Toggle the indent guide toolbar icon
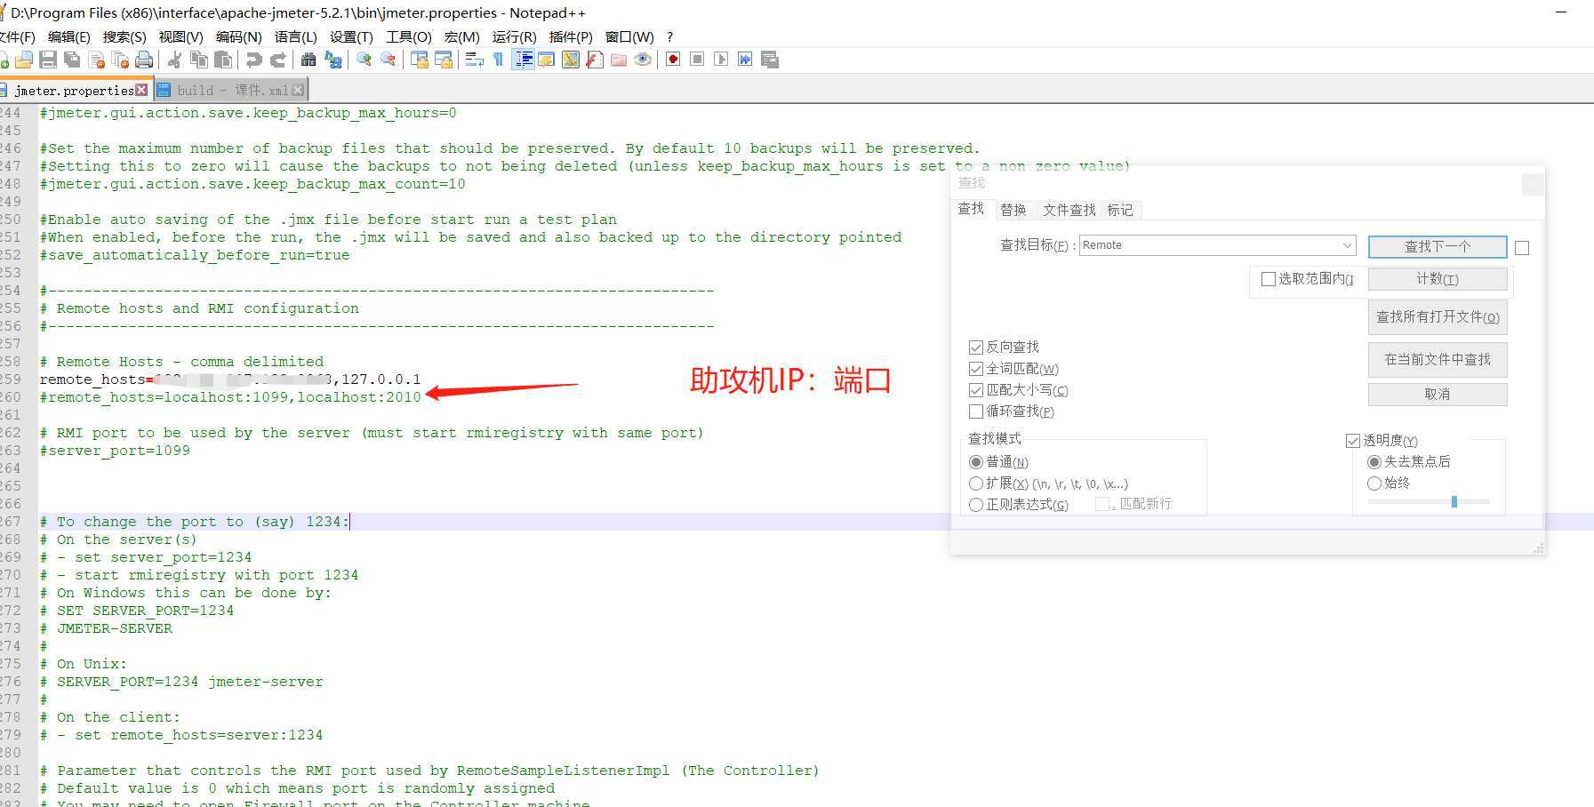Viewport: 1594px width, 807px height. (524, 60)
